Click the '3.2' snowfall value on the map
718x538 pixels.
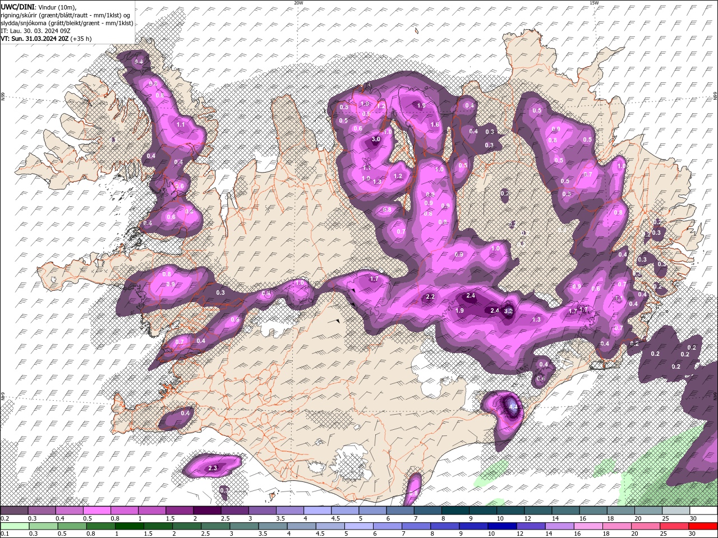click(509, 310)
